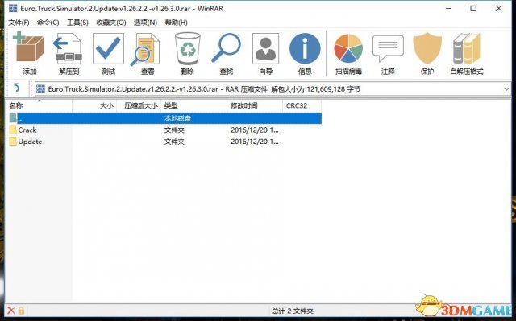Maximize the WinRAR window

[x=473, y=9]
